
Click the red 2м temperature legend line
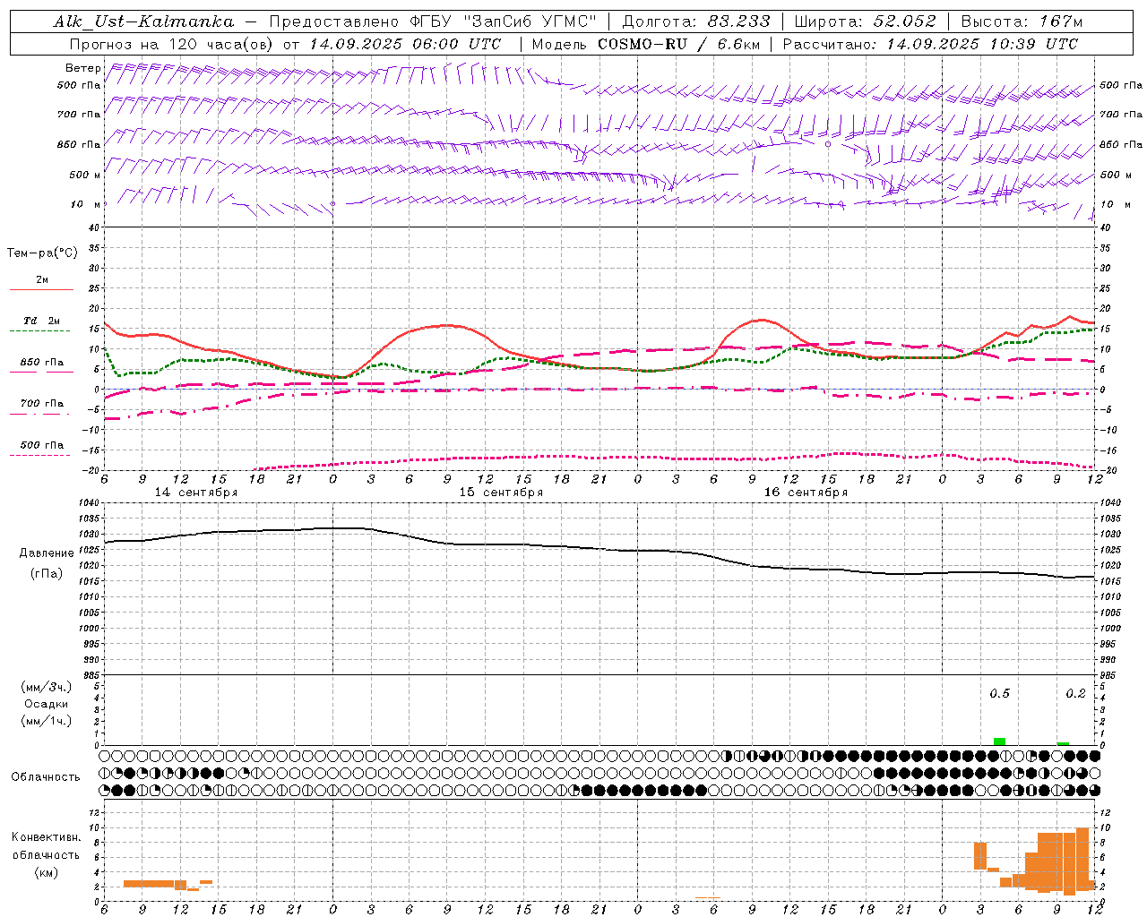tap(41, 289)
